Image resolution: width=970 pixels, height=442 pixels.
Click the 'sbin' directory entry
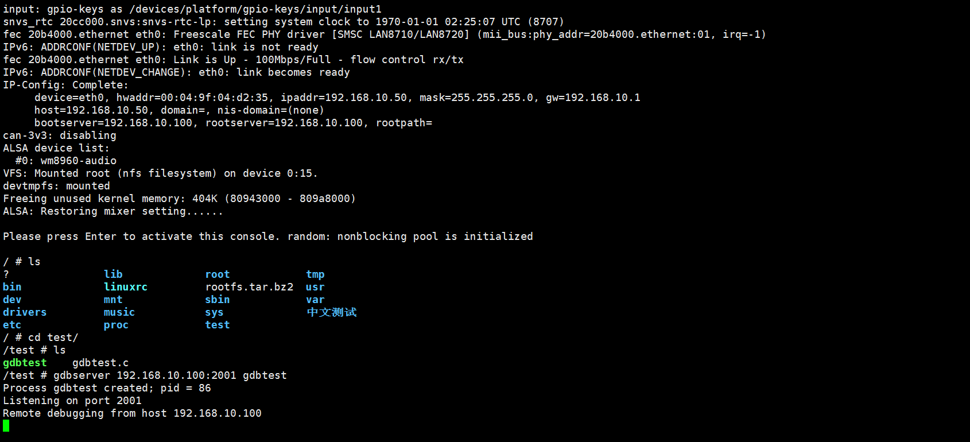pyautogui.click(x=217, y=300)
